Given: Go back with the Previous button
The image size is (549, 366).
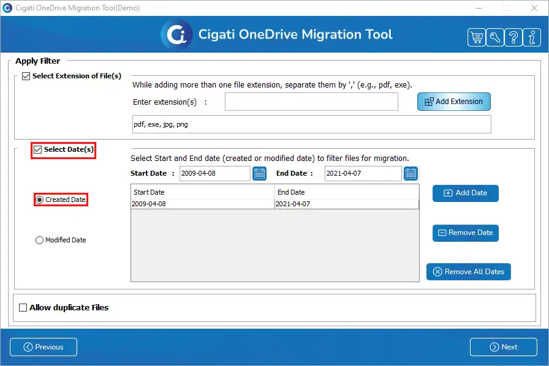Looking at the screenshot, I should pyautogui.click(x=44, y=347).
